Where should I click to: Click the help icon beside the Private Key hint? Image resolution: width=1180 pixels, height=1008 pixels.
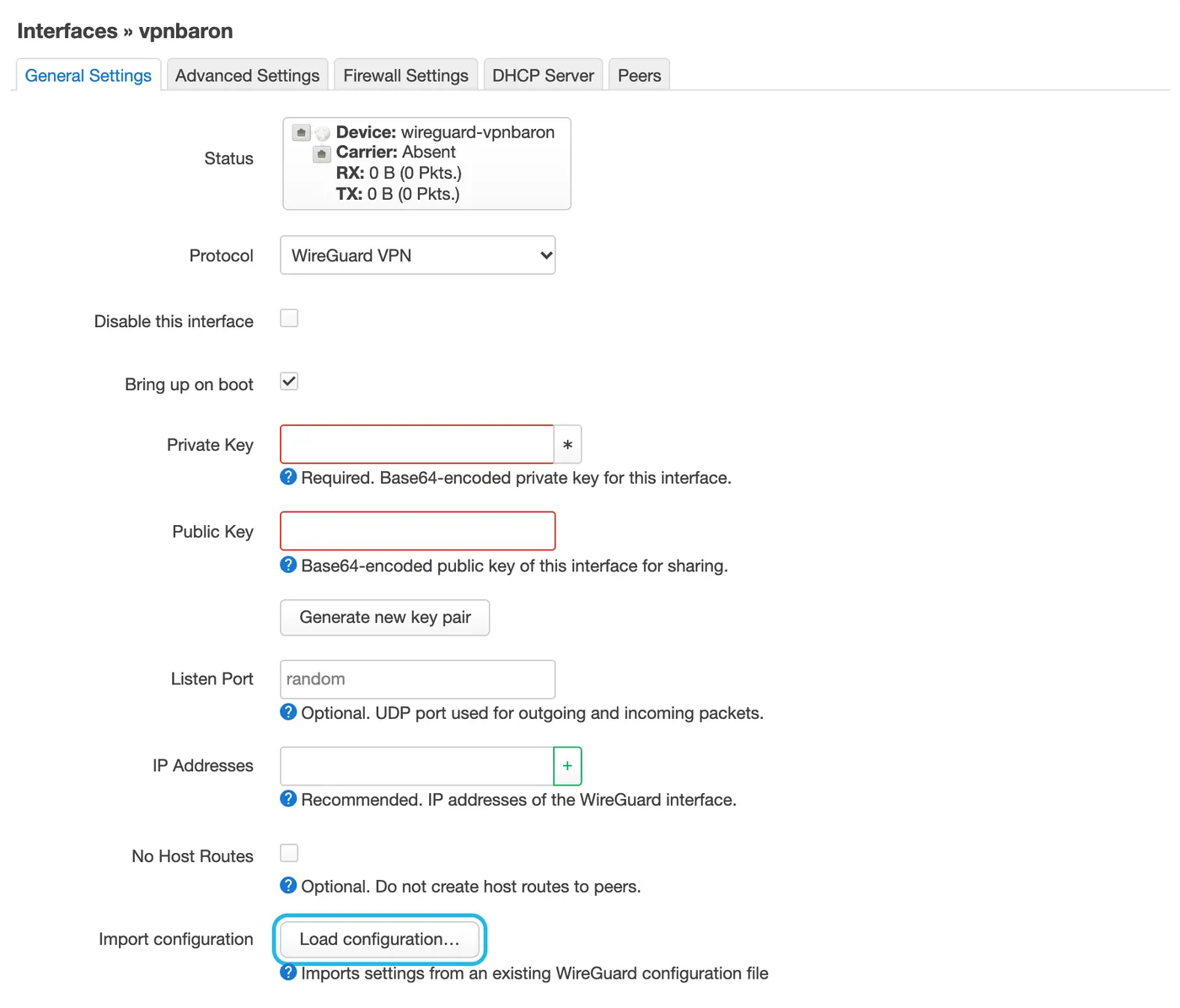[x=288, y=477]
